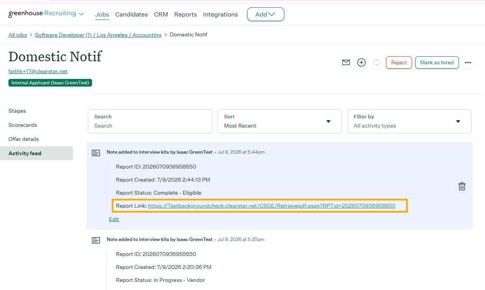This screenshot has height=290, width=485.
Task: Expand the Greenhouse Recruiting product switcher chevron
Action: pyautogui.click(x=81, y=14)
